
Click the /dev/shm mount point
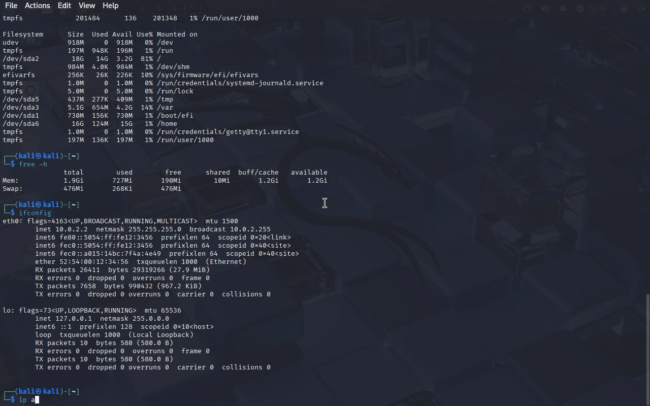coord(173,67)
